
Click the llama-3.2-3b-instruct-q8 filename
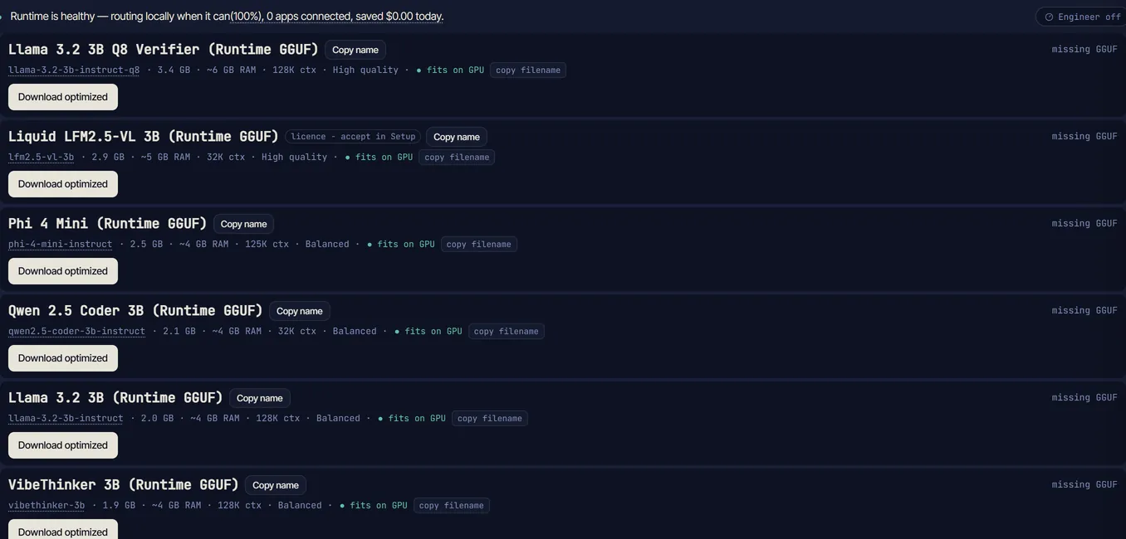coord(74,70)
